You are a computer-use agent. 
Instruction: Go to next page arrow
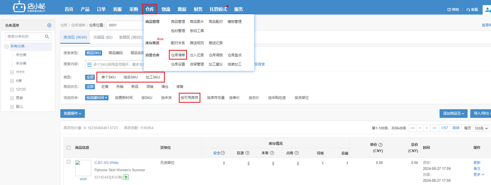427,128
